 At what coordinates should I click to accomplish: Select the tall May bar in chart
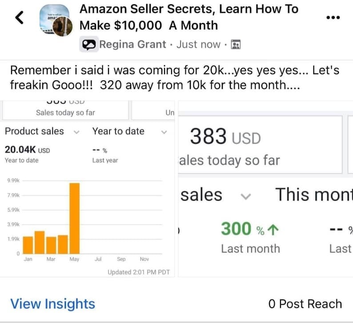pos(74,218)
